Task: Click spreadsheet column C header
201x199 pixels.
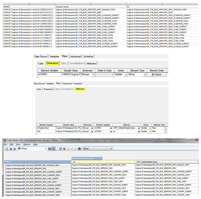Action: (162, 4)
